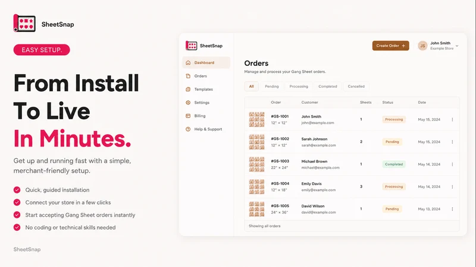The height and width of the screenshot is (267, 476).
Task: Click the Customer column header
Action: (x=309, y=102)
